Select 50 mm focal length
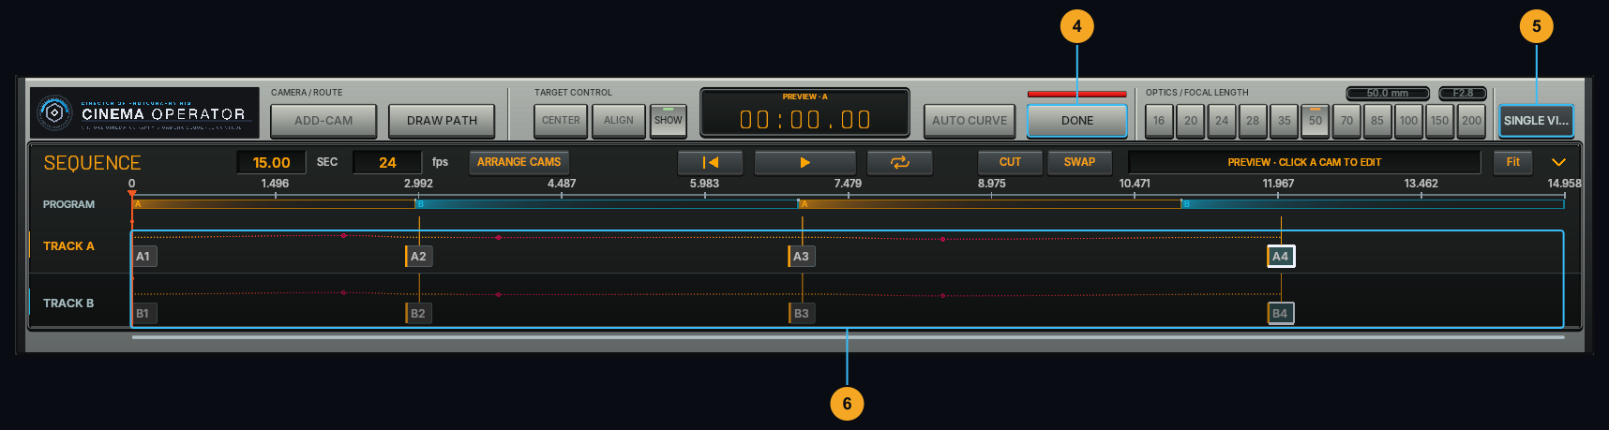 [x=1316, y=121]
